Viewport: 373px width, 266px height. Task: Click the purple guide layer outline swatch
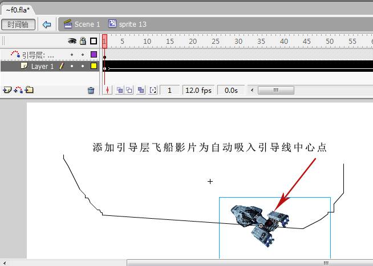[x=94, y=55]
